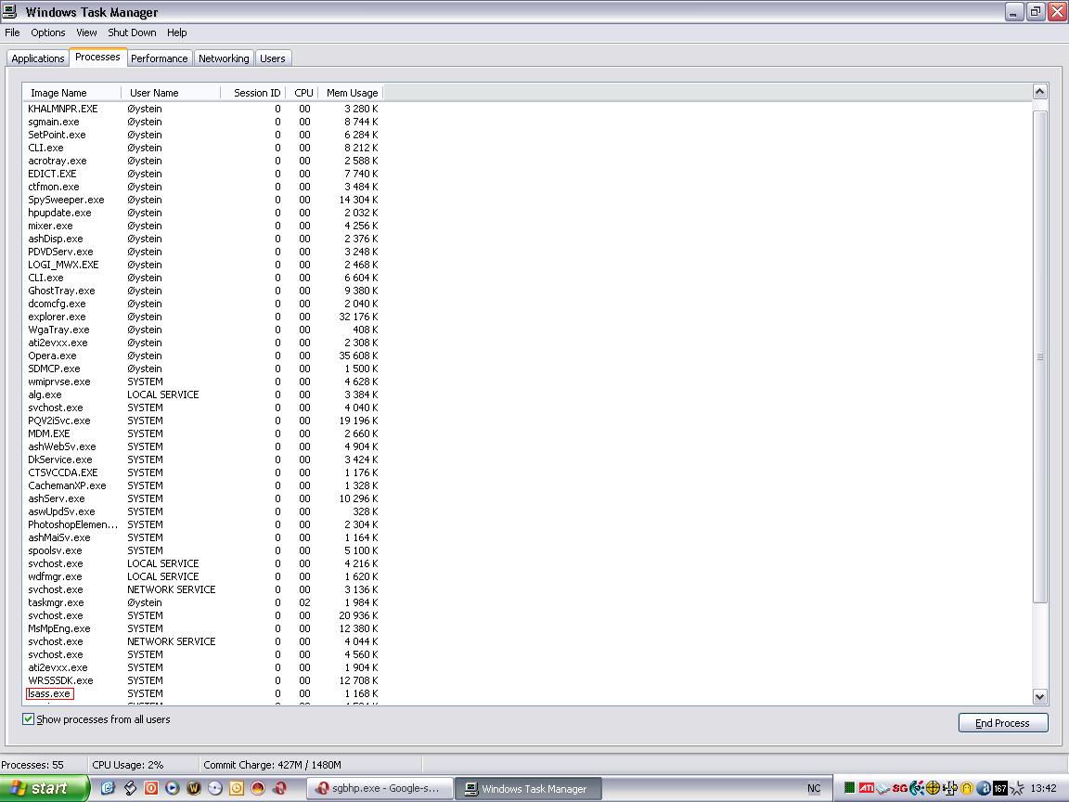The image size is (1069, 802).
Task: Select the lsass.exe process row
Action: click(x=202, y=693)
